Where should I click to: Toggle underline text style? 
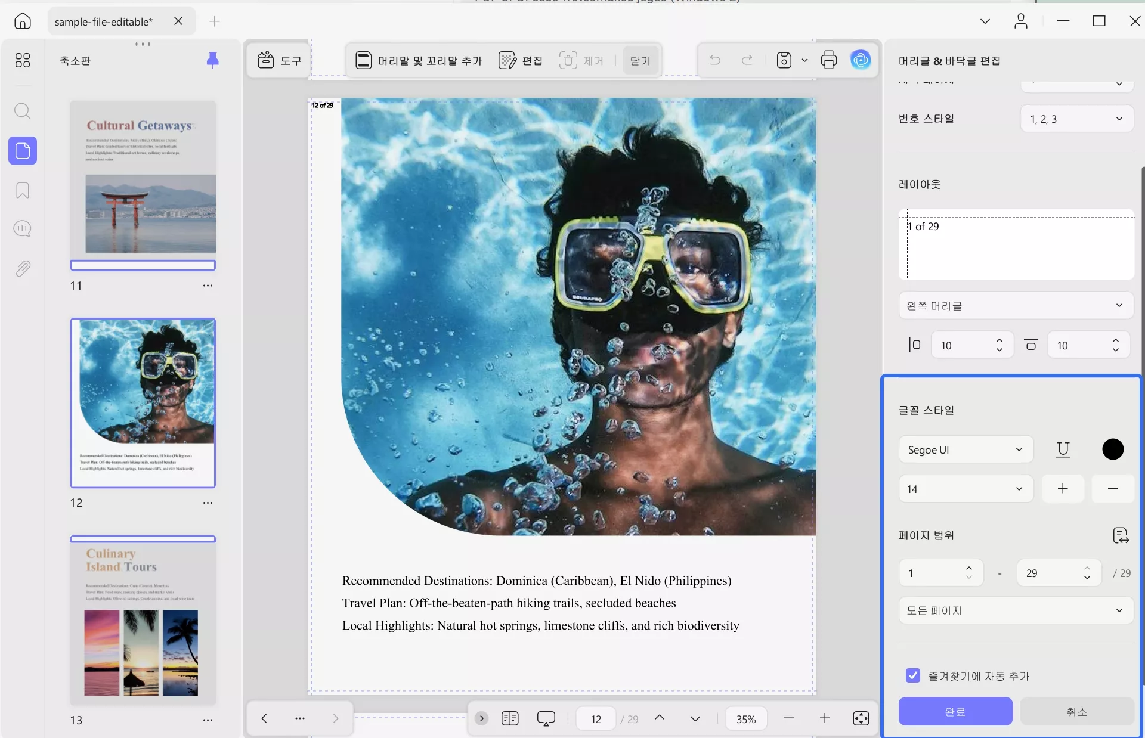1063,449
